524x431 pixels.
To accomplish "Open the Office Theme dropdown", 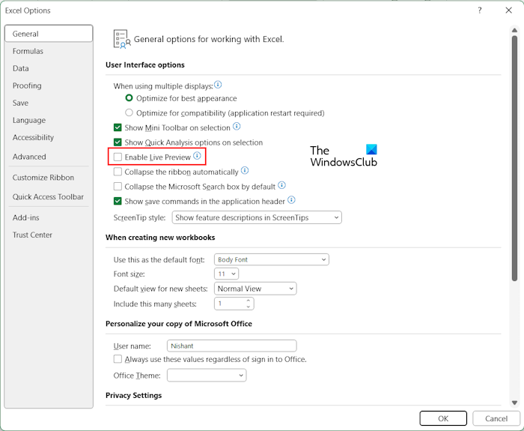I will pos(207,376).
